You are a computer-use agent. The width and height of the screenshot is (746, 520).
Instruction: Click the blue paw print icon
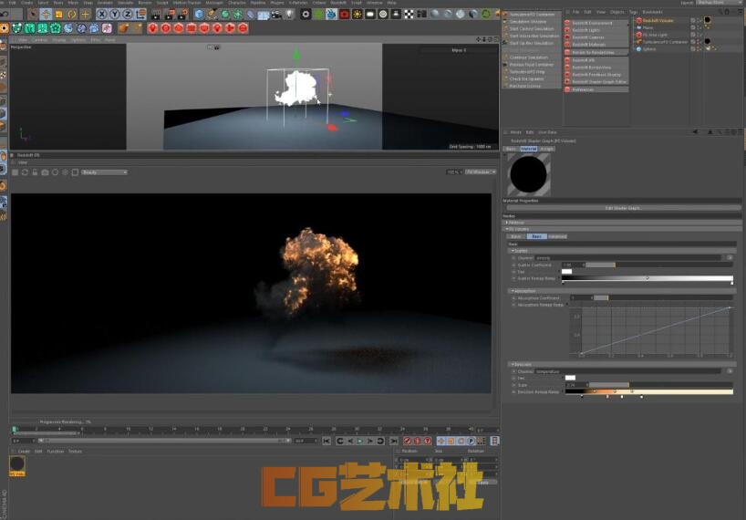(x=94, y=28)
